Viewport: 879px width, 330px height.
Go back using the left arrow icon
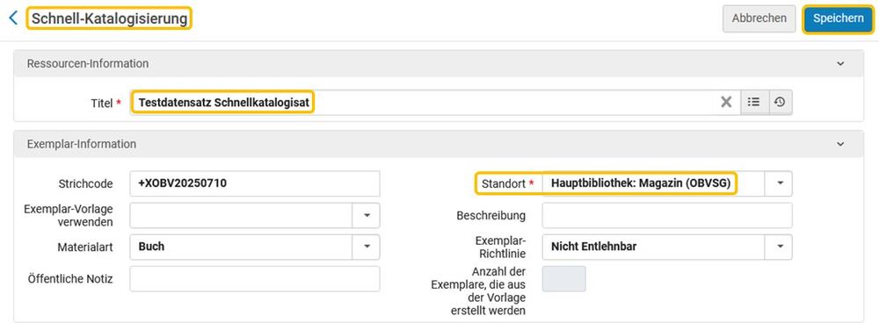(x=13, y=18)
